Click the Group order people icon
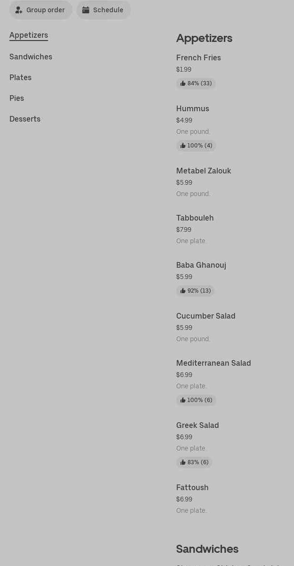The image size is (294, 566). [19, 10]
